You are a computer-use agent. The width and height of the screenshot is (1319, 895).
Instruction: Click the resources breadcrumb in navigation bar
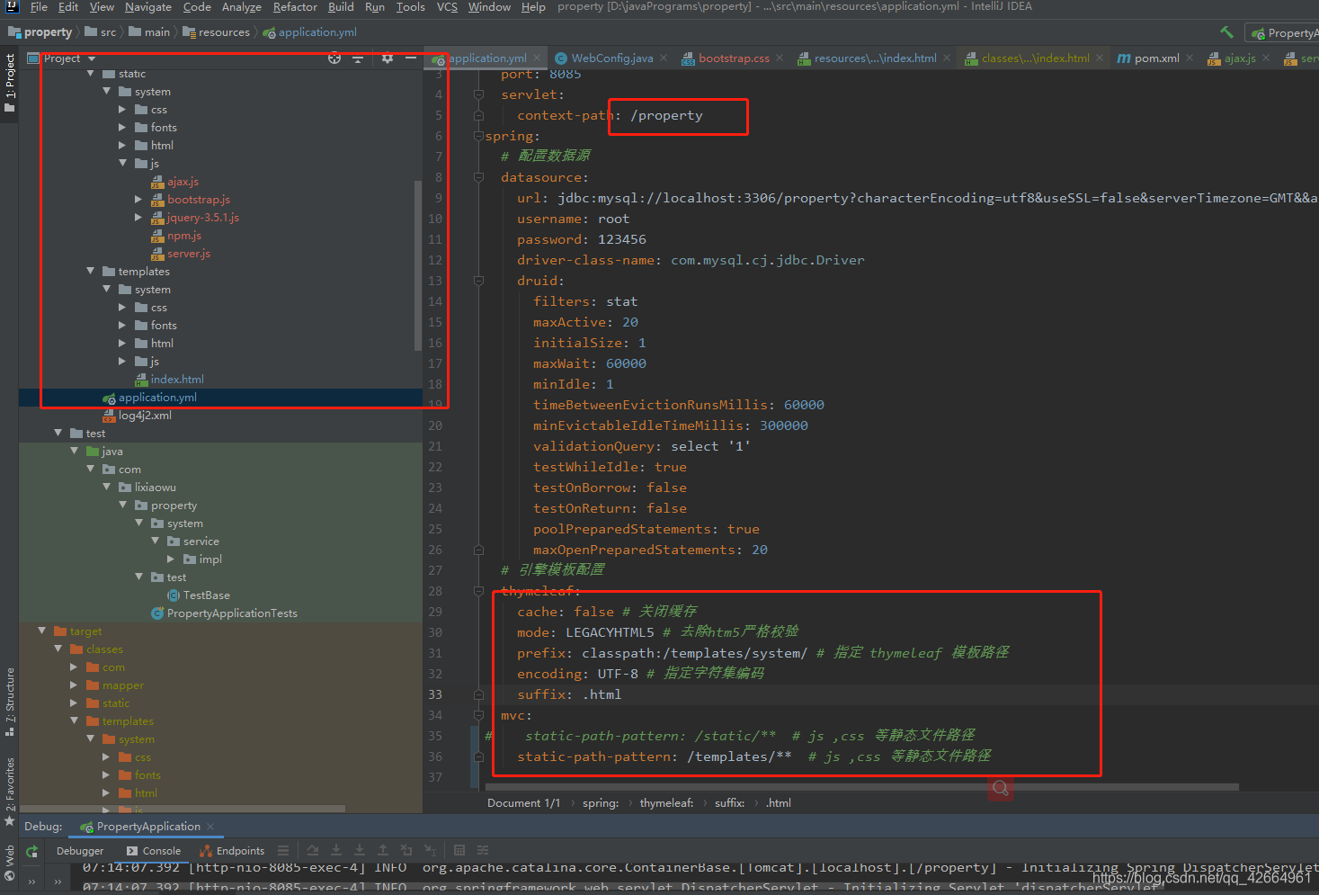coord(217,32)
